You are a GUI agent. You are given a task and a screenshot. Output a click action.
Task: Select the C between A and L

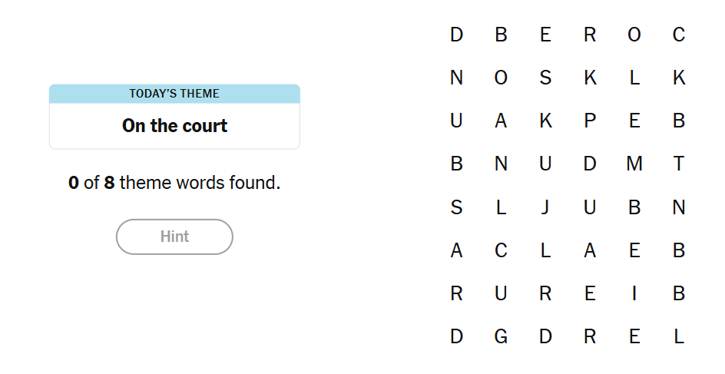(x=501, y=250)
